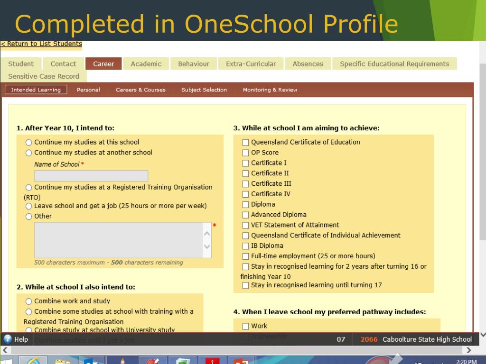Click the vertical scrollbar on the right edge
Screen dimensions: 486x364
(483, 152)
